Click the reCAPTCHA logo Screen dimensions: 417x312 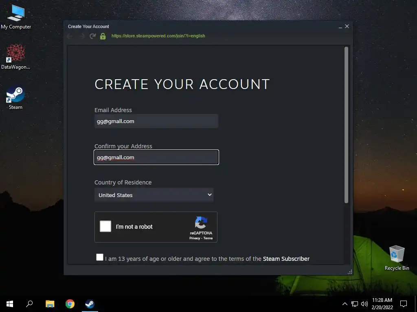coord(201,223)
